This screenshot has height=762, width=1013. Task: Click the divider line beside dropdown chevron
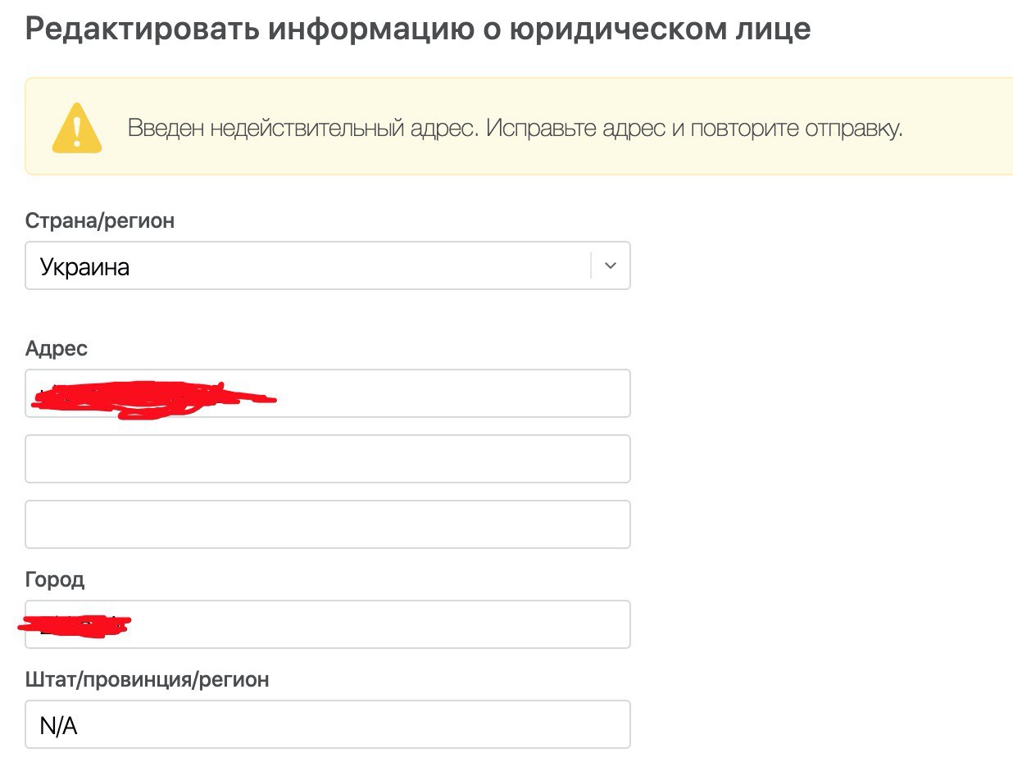[591, 265]
